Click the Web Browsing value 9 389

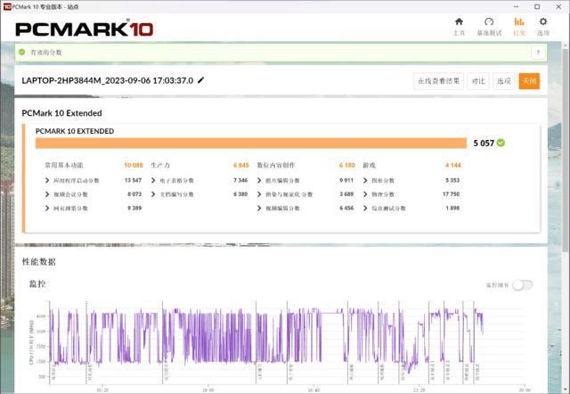134,208
